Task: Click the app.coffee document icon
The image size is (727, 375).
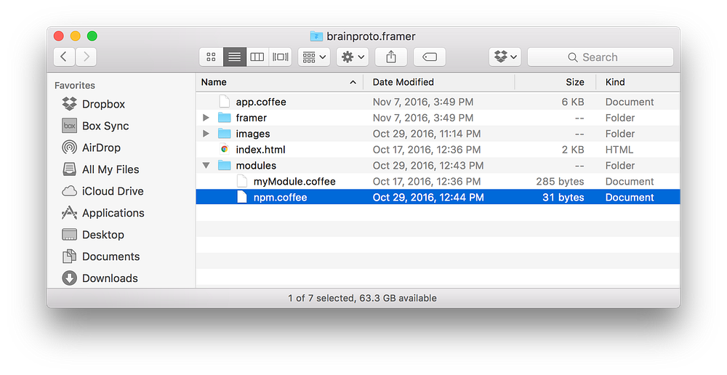Action: pyautogui.click(x=225, y=102)
